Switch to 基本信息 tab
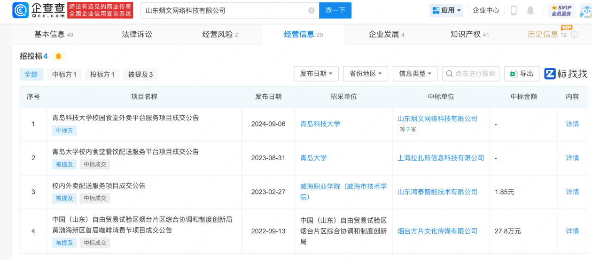This screenshot has width=592, height=260. (54, 35)
